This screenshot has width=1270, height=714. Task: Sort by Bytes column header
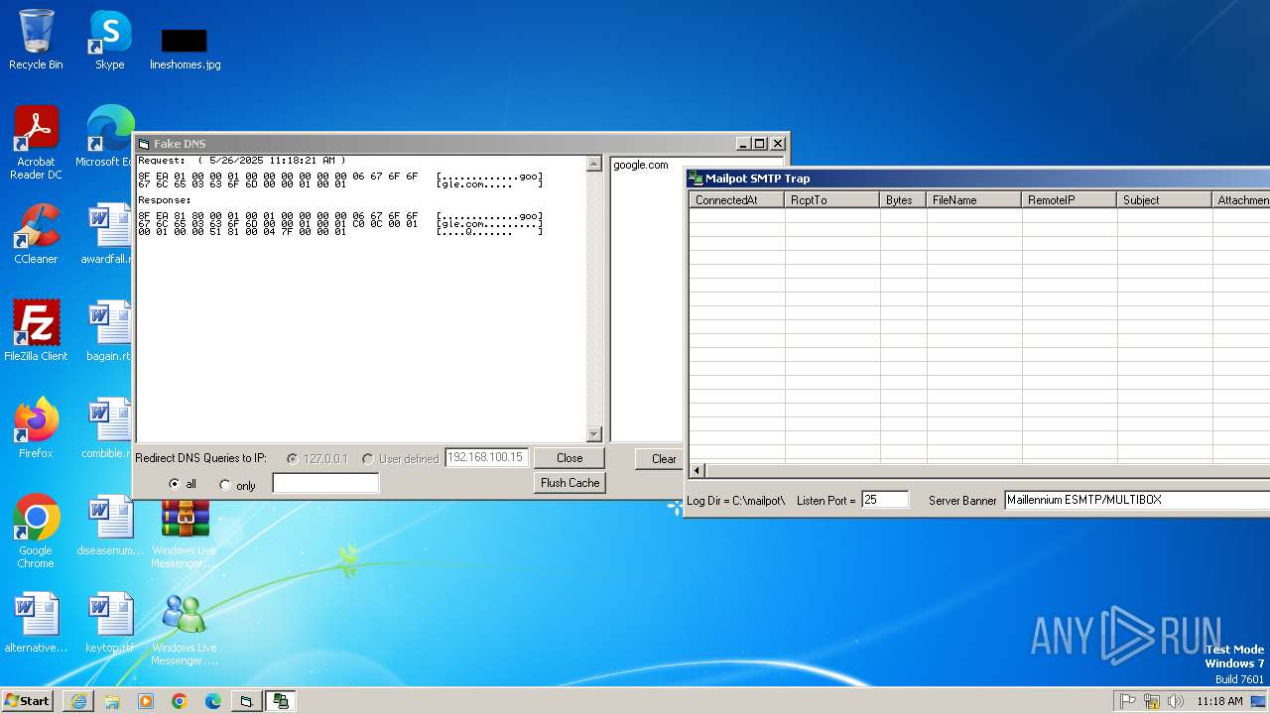[x=903, y=199]
